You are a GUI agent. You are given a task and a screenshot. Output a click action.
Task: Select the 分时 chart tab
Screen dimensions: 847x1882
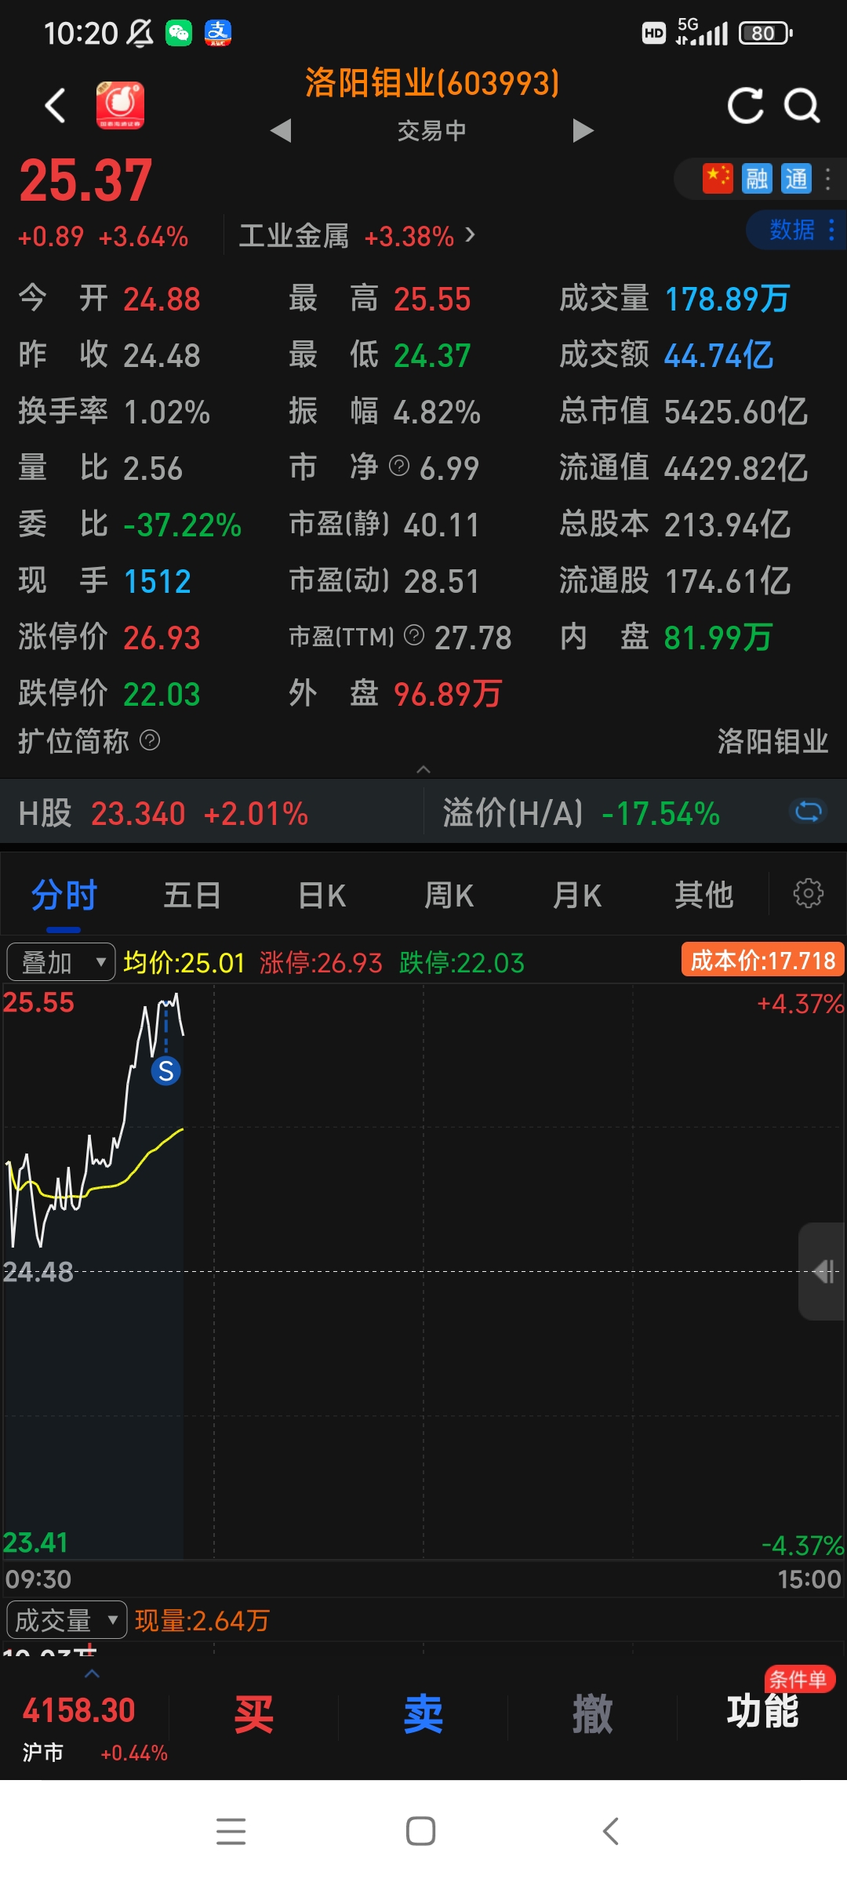(64, 895)
